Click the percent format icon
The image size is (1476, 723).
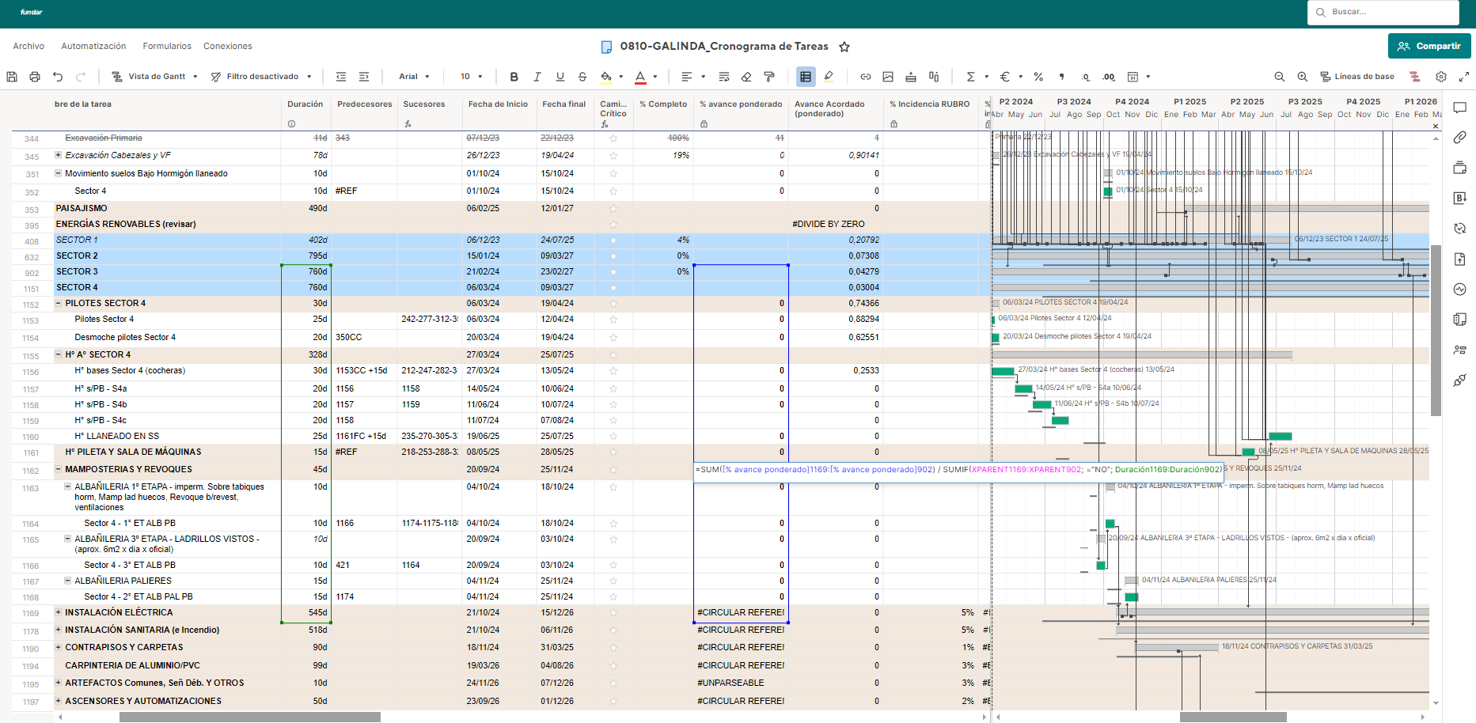tap(1038, 77)
